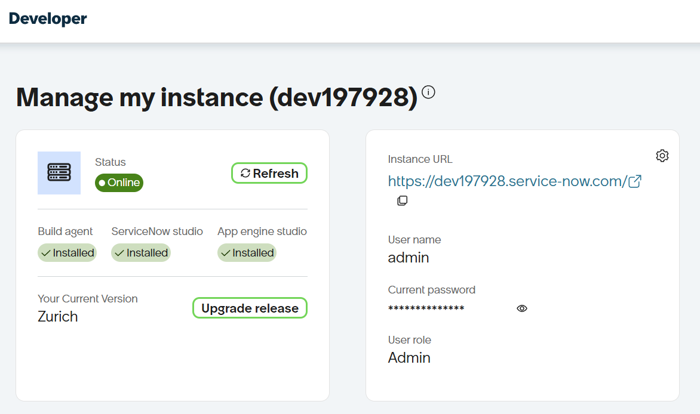Click the Online status badge

(119, 183)
